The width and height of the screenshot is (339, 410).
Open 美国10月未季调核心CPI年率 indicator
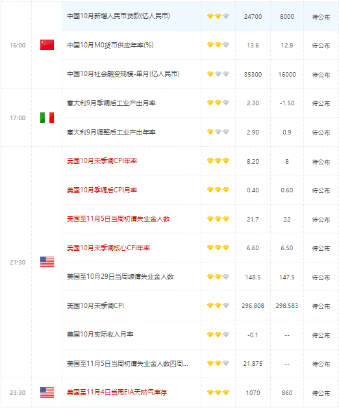[108, 248]
